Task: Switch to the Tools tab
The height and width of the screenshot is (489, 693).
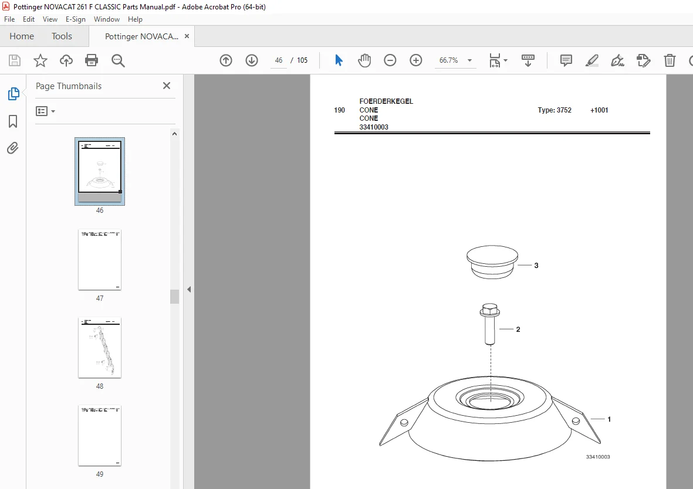Action: pyautogui.click(x=62, y=36)
